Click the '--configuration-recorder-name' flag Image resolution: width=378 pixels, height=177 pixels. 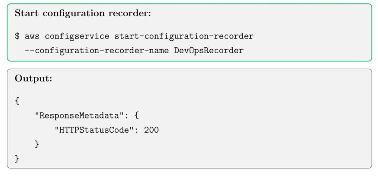[97, 50]
